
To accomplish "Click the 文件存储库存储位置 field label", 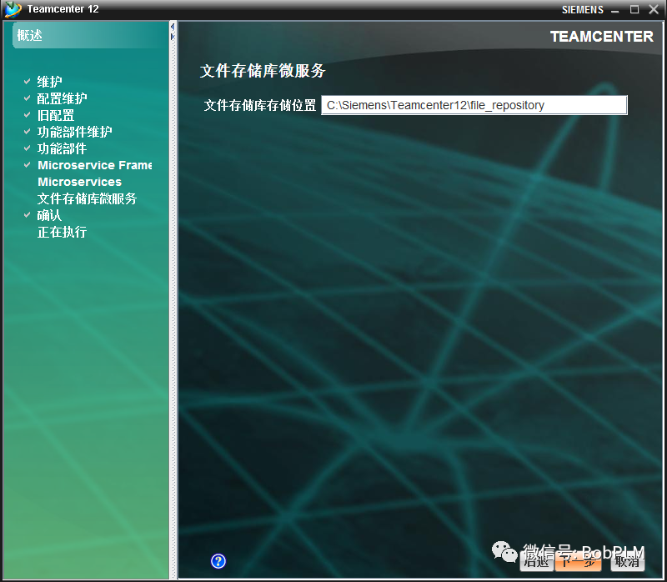I will pos(260,105).
